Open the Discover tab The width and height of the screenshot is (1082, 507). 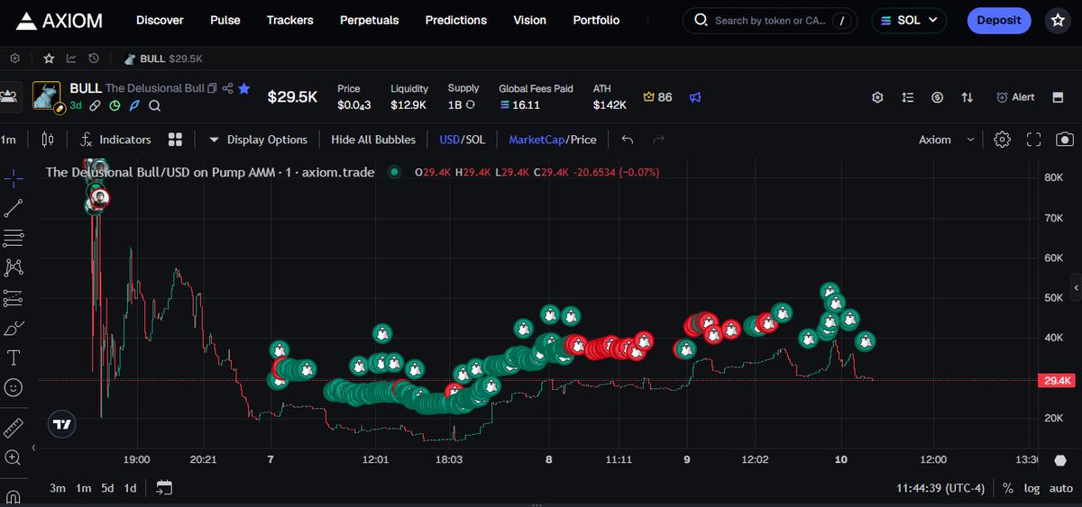tap(160, 20)
